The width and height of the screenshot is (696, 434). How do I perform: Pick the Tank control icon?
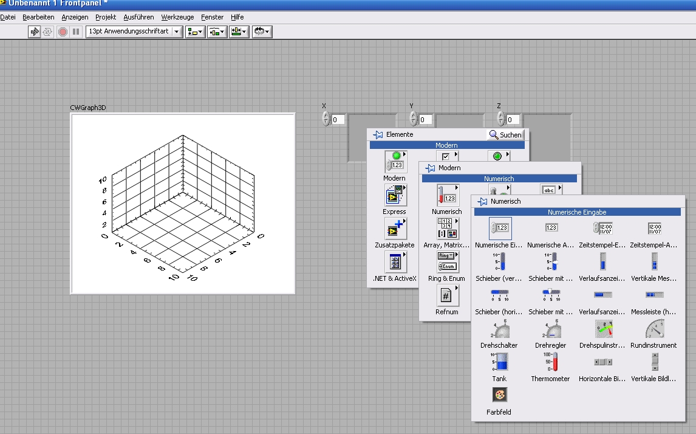(x=499, y=362)
